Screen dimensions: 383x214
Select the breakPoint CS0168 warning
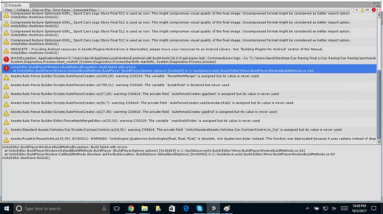189,87
